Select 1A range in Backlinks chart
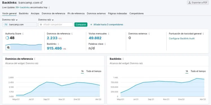The width and height of the screenshot is (211, 105). 187,71
